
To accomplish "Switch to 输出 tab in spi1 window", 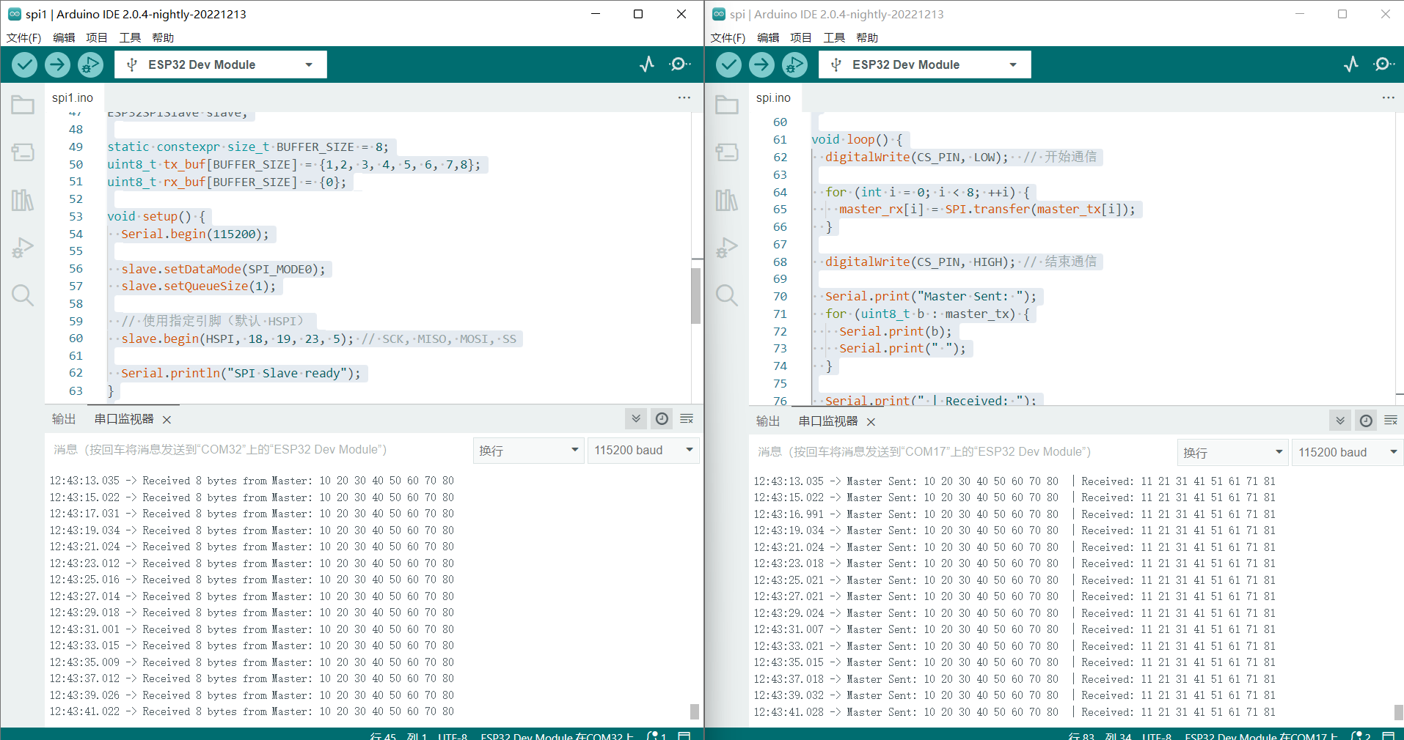I will [64, 419].
